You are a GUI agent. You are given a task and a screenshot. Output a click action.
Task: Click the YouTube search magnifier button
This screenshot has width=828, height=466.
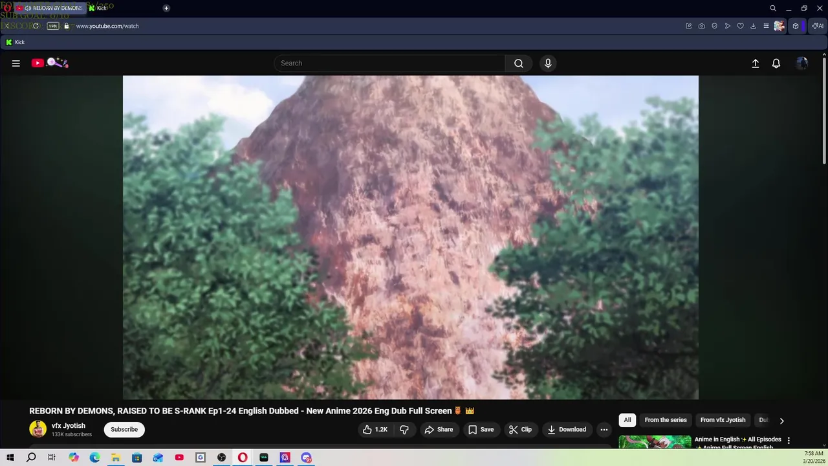pos(519,63)
